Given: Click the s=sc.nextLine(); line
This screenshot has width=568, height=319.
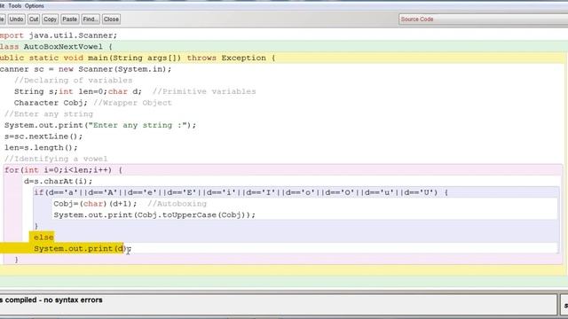Looking at the screenshot, I should (43, 136).
